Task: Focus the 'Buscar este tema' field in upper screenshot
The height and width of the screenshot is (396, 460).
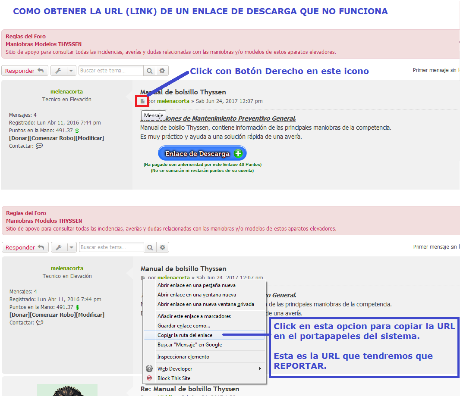Action: point(111,71)
